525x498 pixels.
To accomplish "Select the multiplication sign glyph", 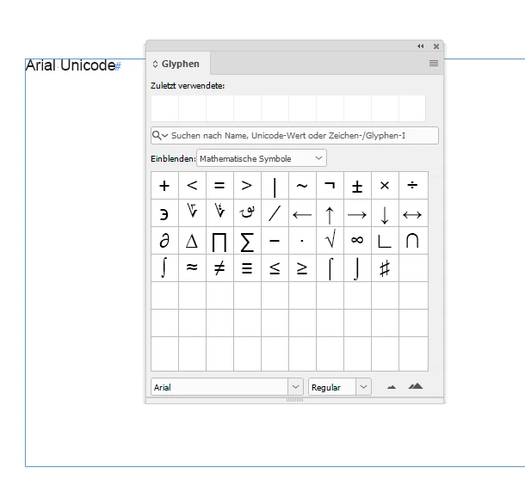I will (385, 186).
